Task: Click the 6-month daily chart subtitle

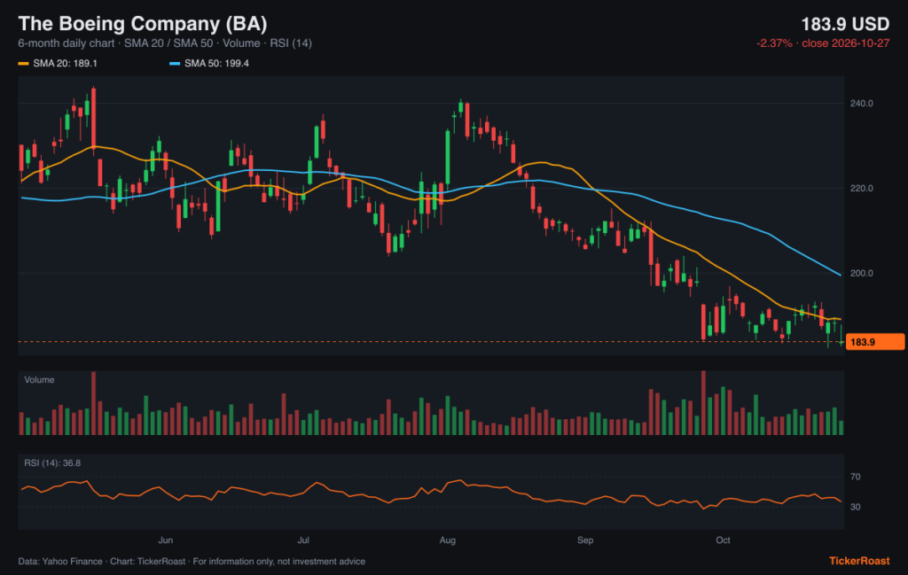Action: 164,43
